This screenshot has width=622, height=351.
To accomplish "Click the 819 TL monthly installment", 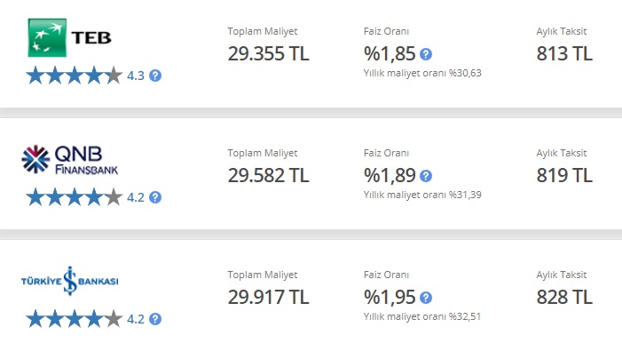I will tap(564, 176).
